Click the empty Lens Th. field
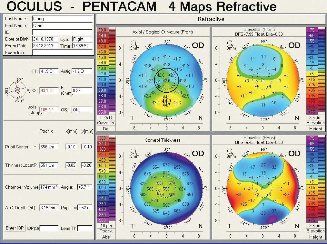The image size is (327, 244). pos(85,228)
